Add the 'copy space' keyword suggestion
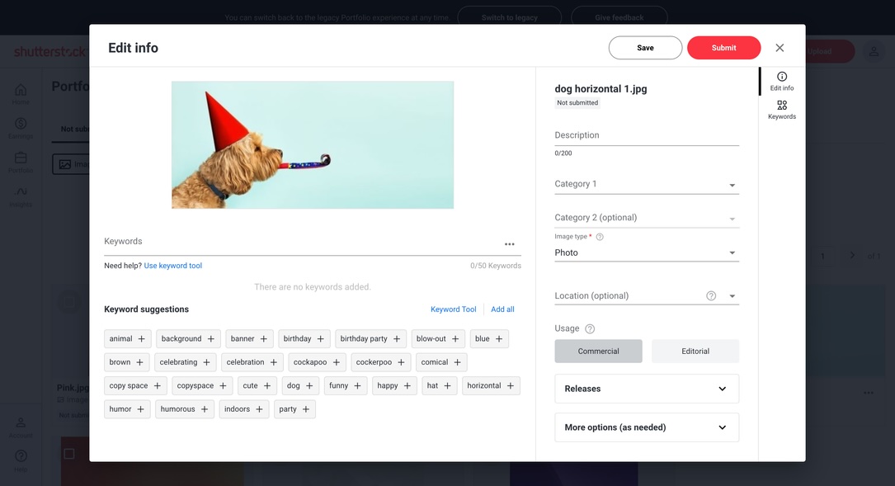The image size is (895, 486). (x=136, y=385)
